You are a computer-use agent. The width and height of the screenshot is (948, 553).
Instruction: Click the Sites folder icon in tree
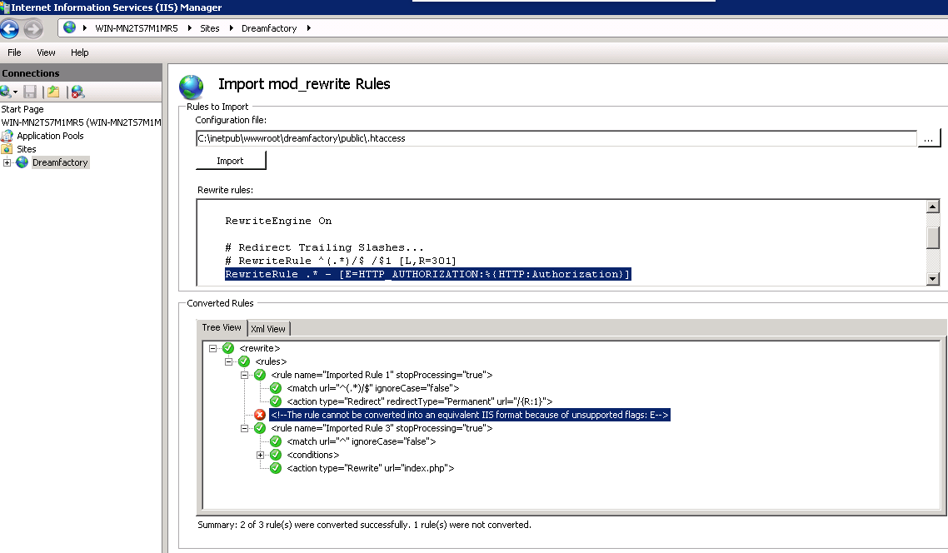click(x=7, y=149)
